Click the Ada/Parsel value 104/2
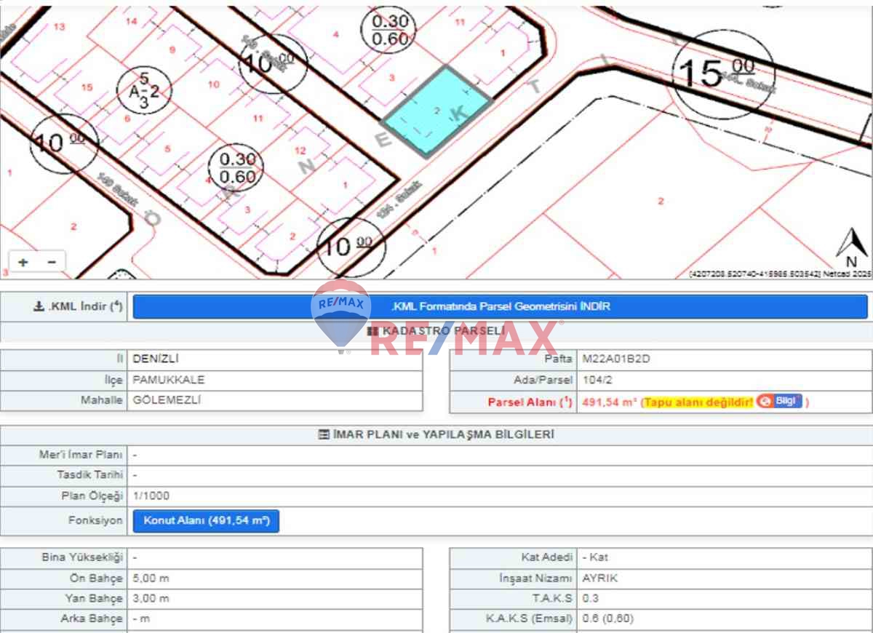This screenshot has width=873, height=633. (x=597, y=380)
